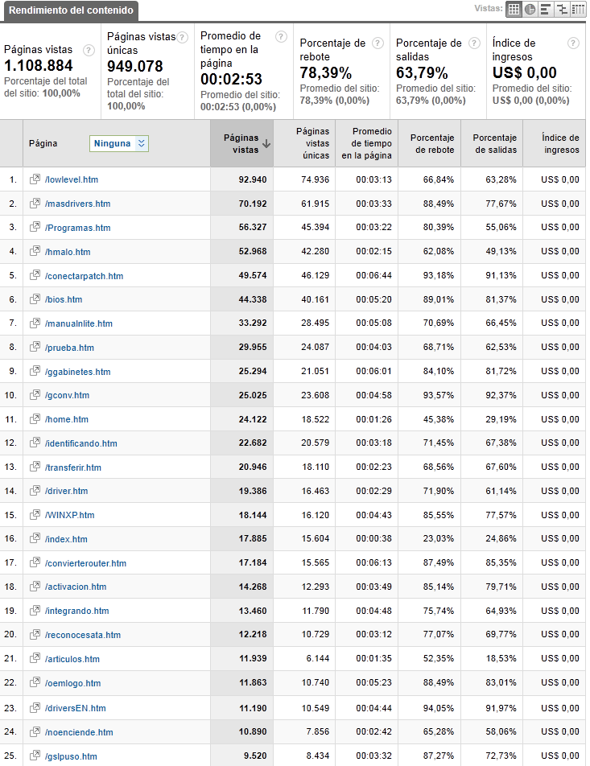
Task: Open help icon beside Páginas vistas metric
Action: (89, 50)
